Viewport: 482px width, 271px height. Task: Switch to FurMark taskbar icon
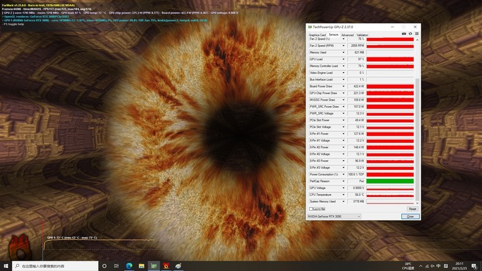166,266
